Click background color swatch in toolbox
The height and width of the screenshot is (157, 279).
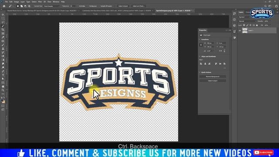pyautogui.click(x=4, y=102)
